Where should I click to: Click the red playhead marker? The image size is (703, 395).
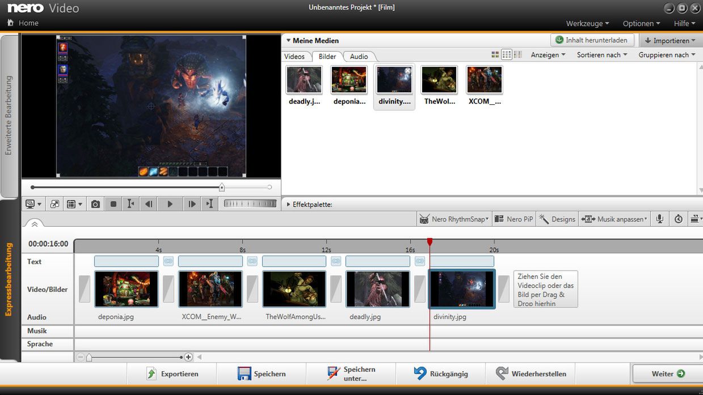click(430, 242)
